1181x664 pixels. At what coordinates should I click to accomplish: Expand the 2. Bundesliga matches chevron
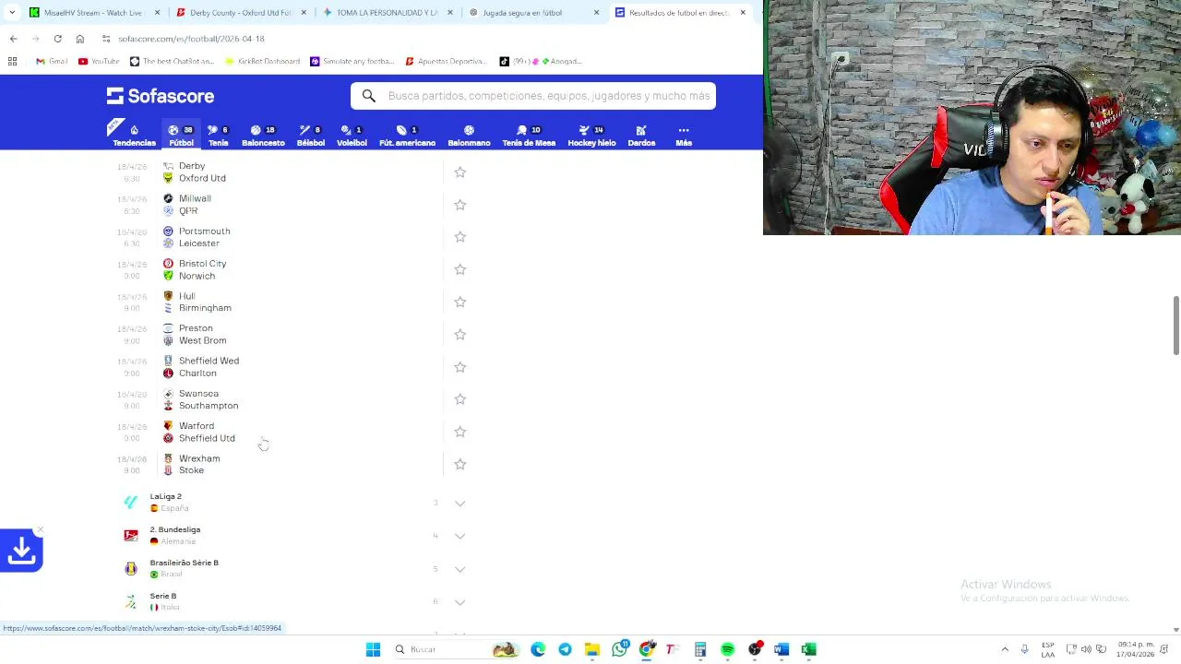coord(459,536)
